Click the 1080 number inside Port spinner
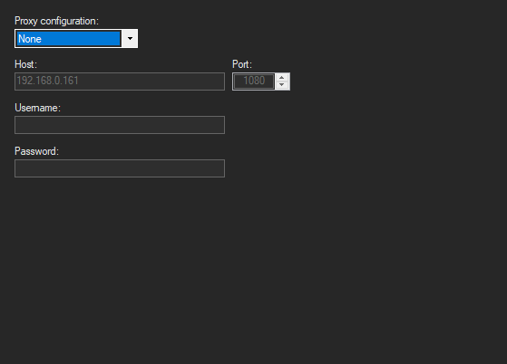The width and height of the screenshot is (507, 364). tap(254, 81)
